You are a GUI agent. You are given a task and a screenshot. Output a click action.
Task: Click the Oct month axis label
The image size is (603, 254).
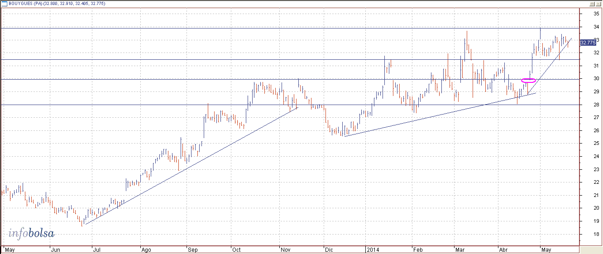pyautogui.click(x=236, y=249)
